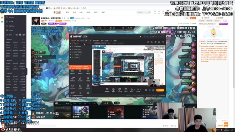This screenshot has width=235, height=132.
Task: Go to Douyu 首页 nav item
Action: pos(68,12)
